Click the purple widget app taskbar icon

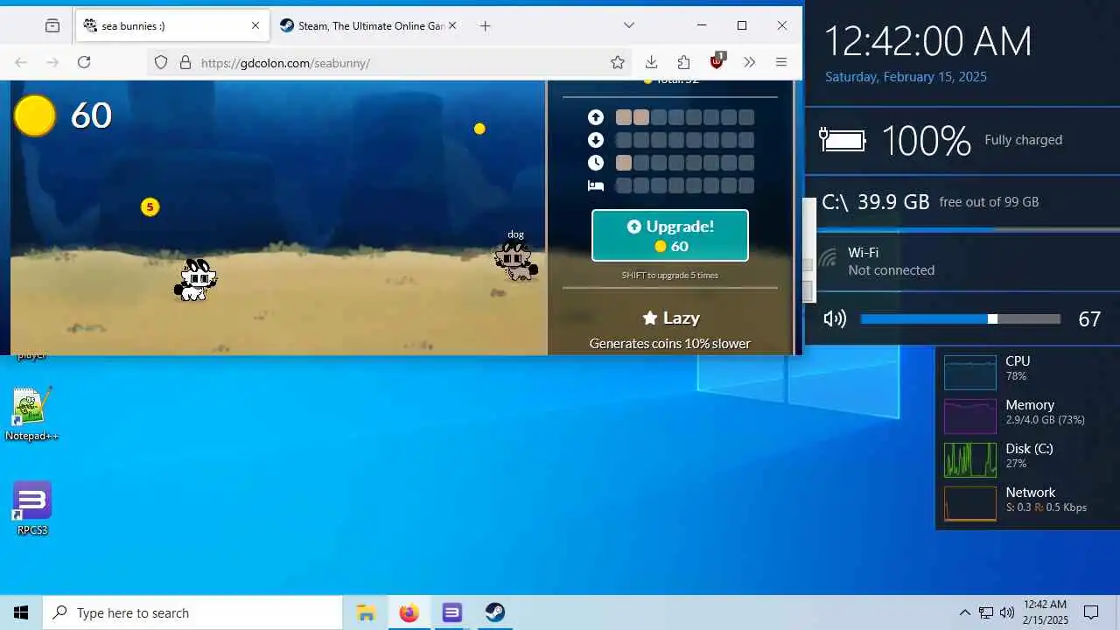tap(451, 612)
